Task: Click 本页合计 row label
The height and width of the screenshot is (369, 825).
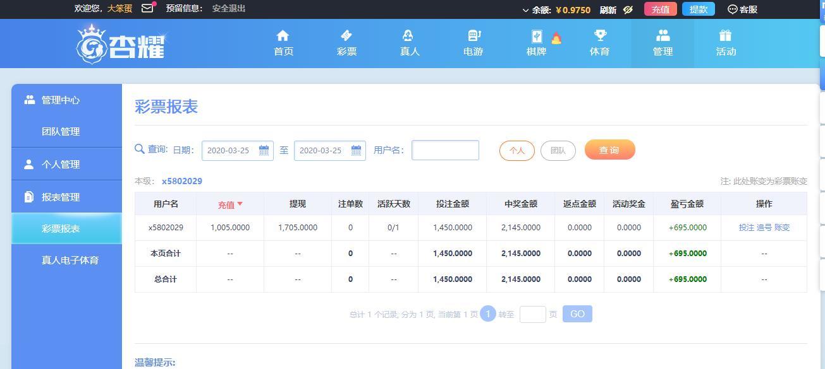Action: [166, 254]
